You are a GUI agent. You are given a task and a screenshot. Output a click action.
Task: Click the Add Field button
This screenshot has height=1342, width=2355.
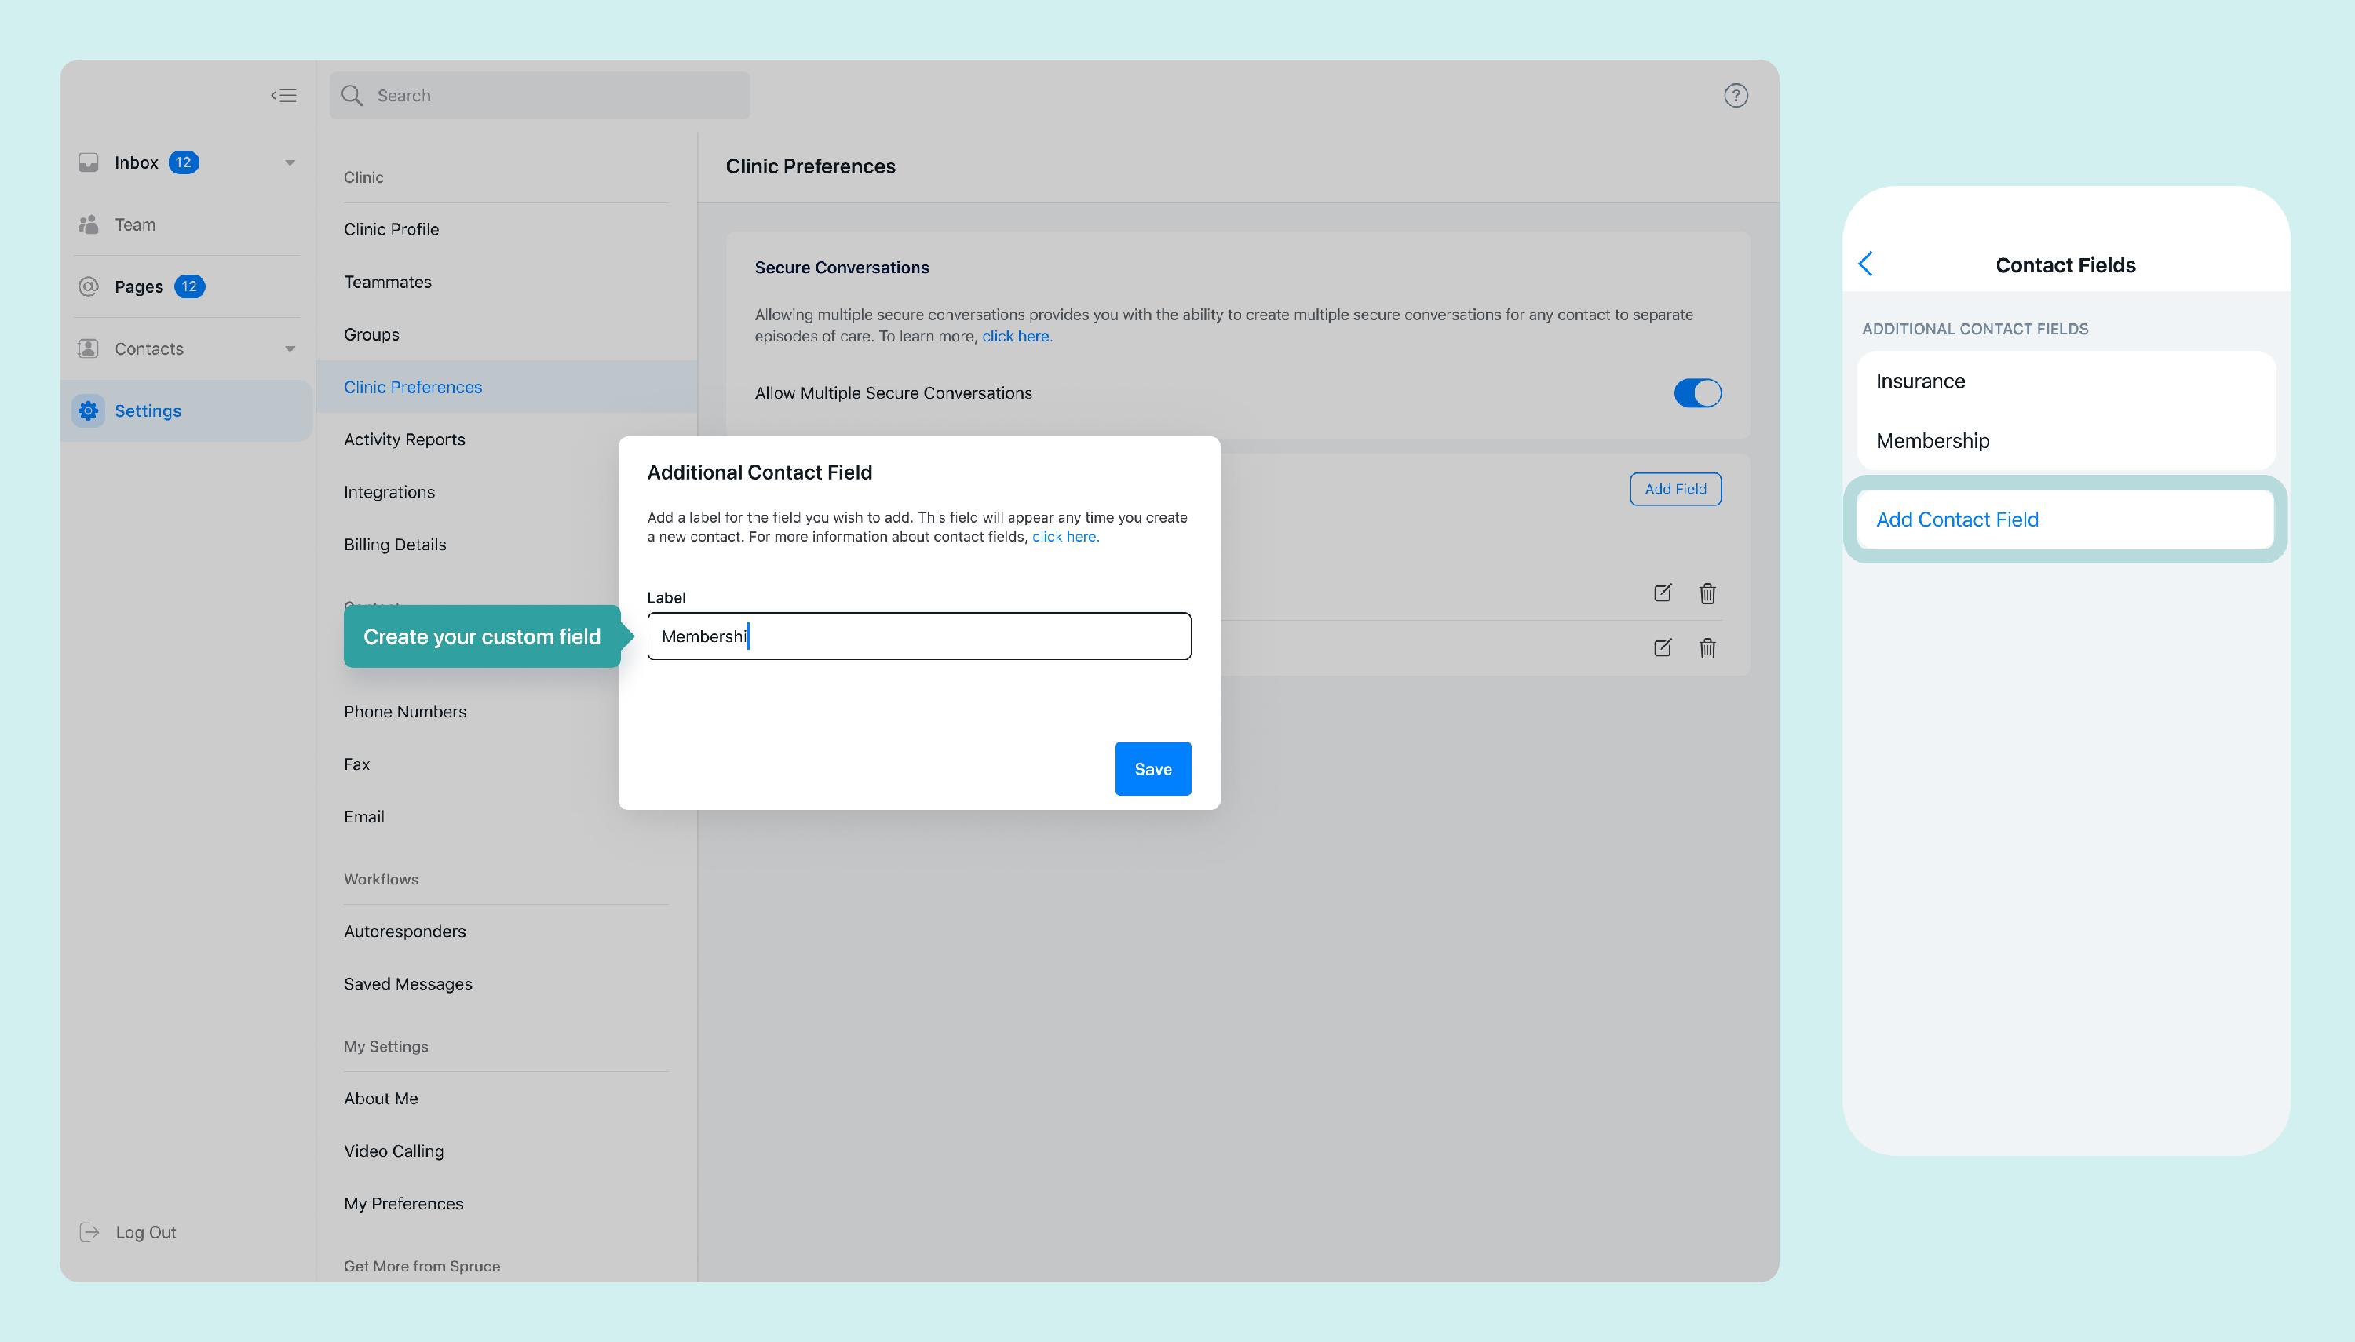point(1674,490)
